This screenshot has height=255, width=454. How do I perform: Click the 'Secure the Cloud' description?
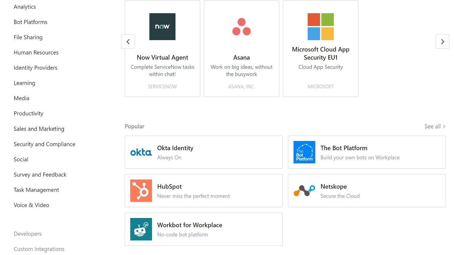coord(340,196)
